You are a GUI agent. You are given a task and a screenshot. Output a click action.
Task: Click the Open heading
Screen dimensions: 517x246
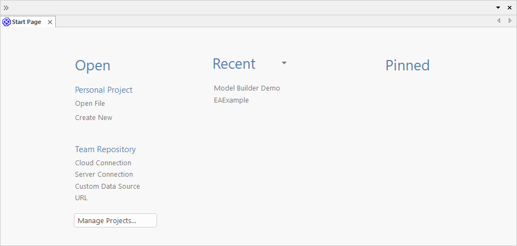(92, 66)
